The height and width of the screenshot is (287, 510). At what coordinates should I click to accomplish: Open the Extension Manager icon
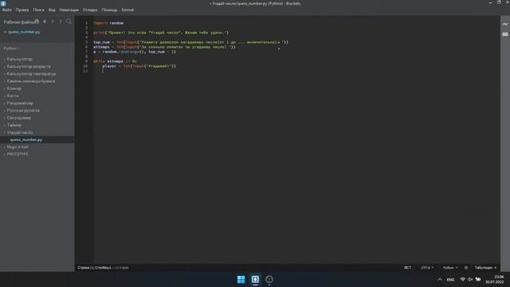[504, 33]
